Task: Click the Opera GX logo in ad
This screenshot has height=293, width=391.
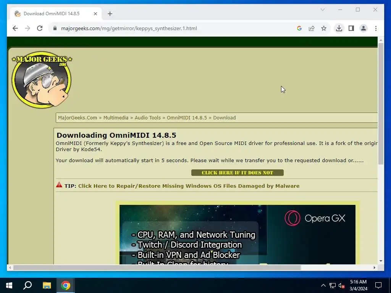Action: pos(315,218)
